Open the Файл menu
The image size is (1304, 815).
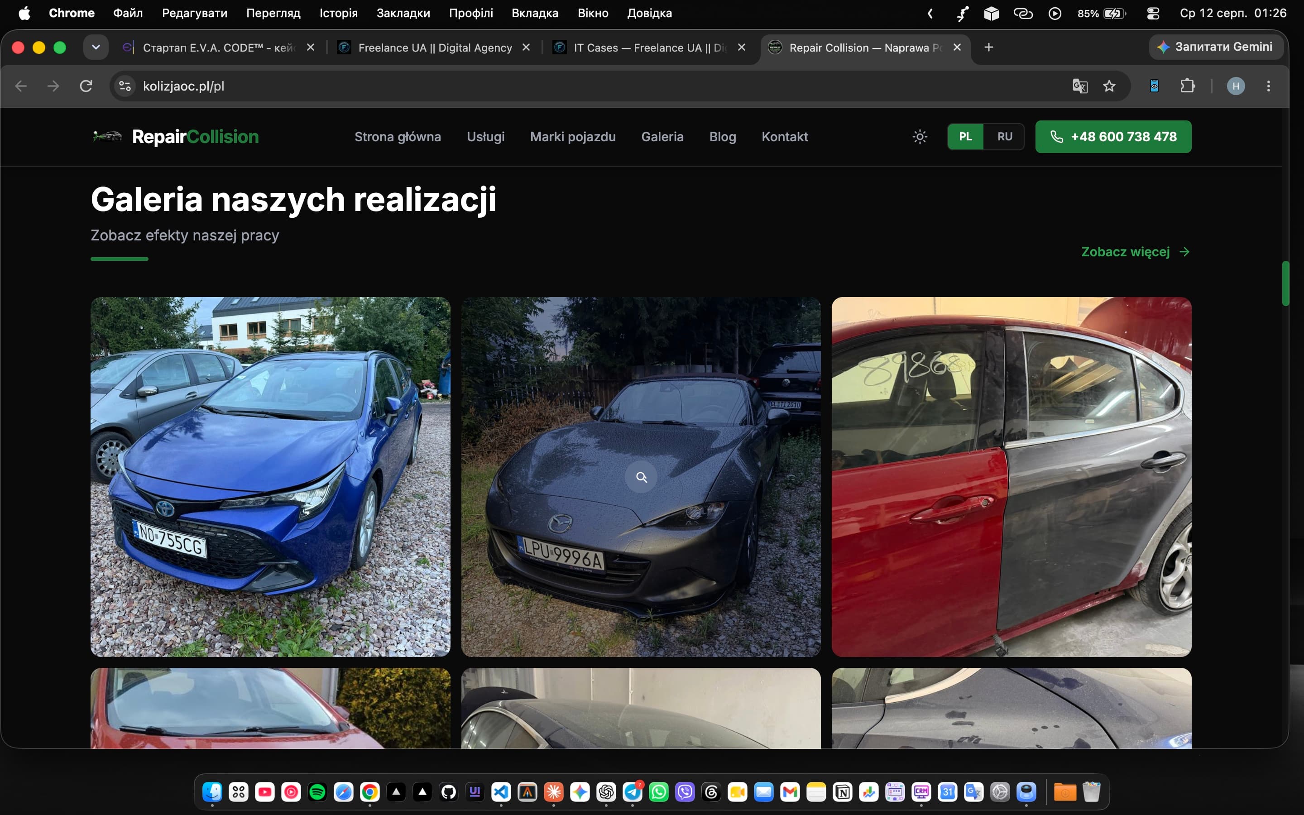pos(128,13)
